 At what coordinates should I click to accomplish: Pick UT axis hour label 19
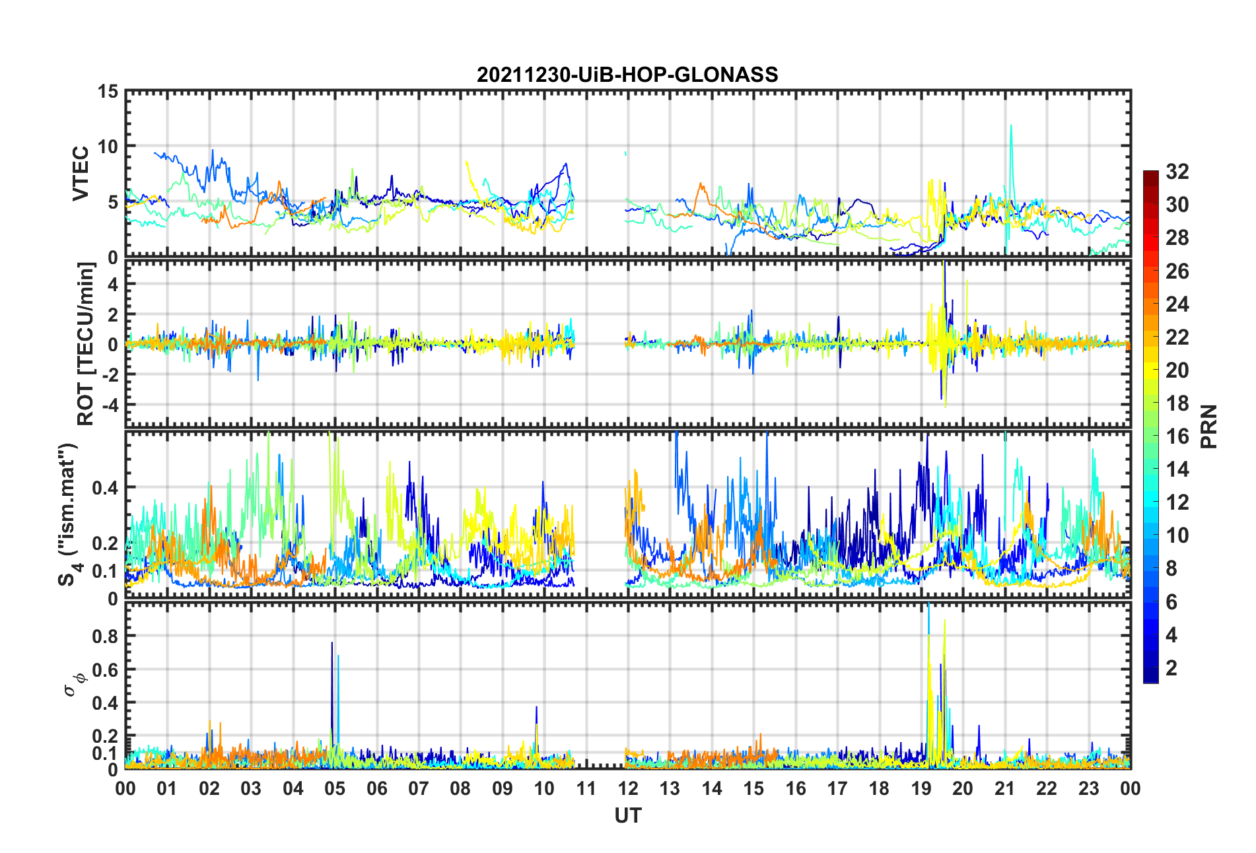921,788
